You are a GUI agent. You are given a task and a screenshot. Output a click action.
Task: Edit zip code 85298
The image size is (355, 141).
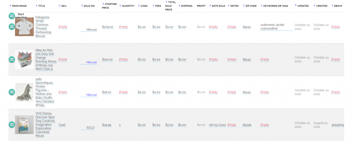[247, 125]
